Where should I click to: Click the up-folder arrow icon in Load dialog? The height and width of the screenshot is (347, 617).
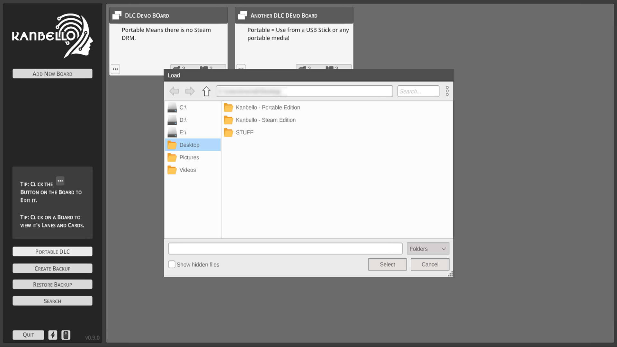(x=206, y=91)
